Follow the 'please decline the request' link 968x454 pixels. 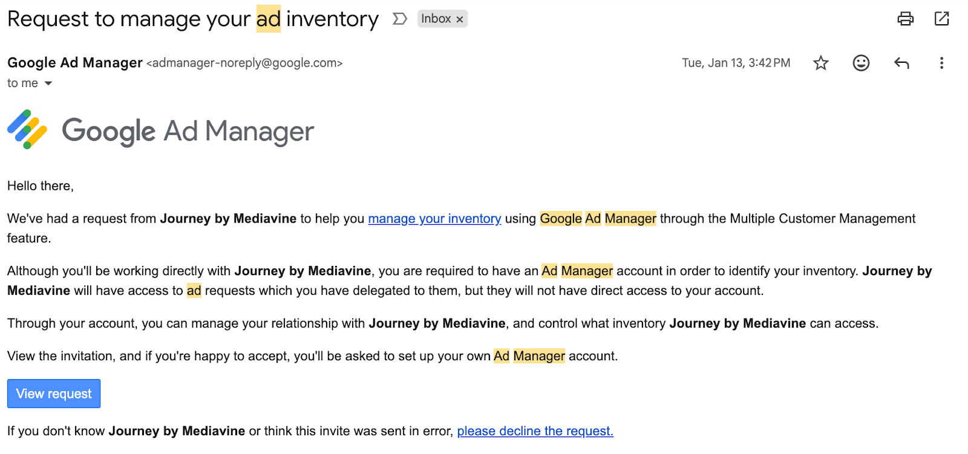535,431
